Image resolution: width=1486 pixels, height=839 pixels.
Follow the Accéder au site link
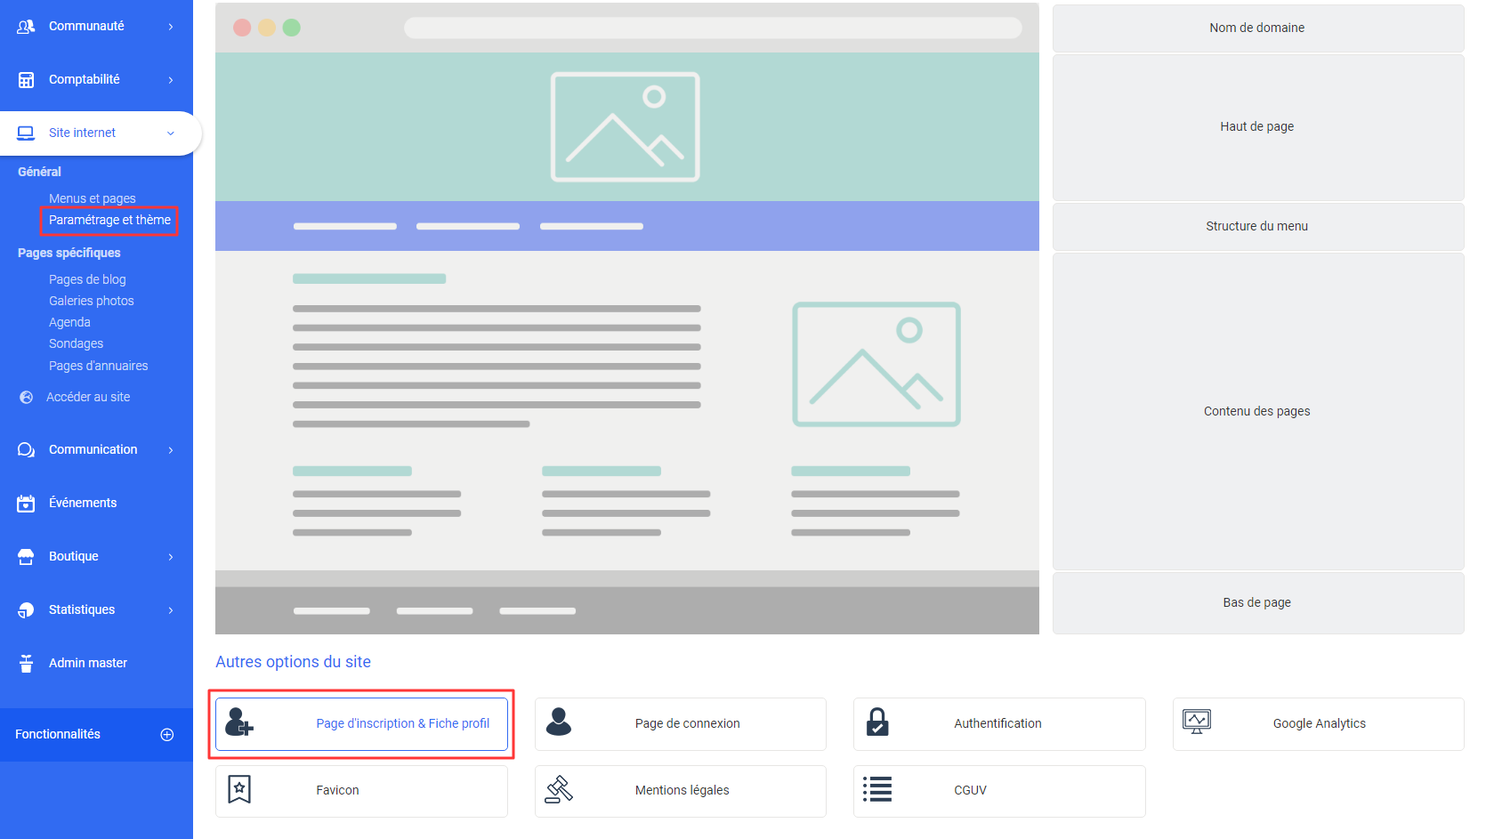click(x=88, y=397)
